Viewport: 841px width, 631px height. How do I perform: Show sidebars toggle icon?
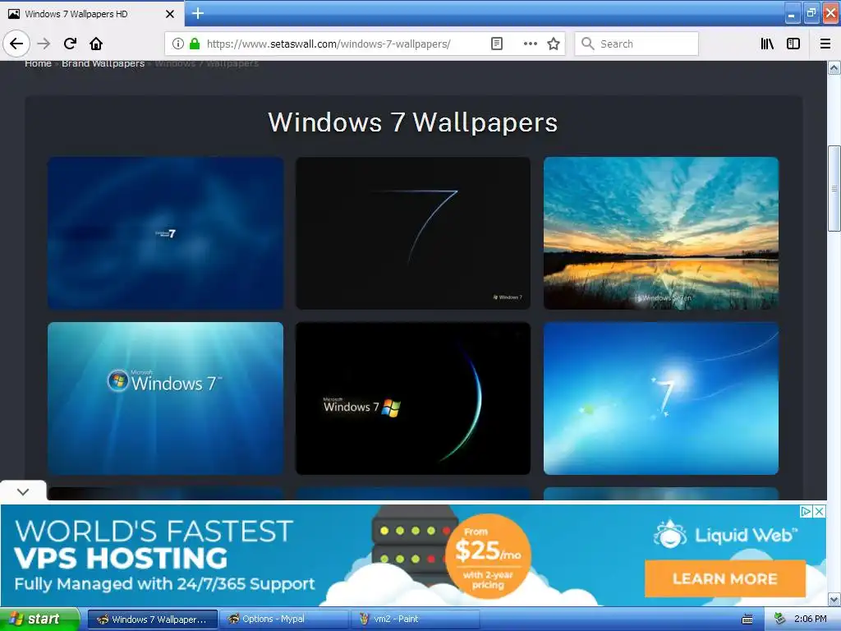793,44
